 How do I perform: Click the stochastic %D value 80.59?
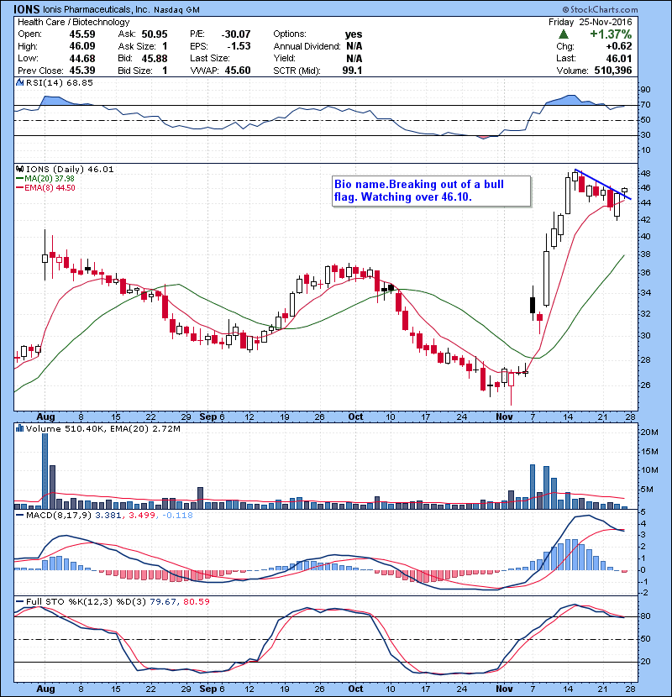pos(196,601)
